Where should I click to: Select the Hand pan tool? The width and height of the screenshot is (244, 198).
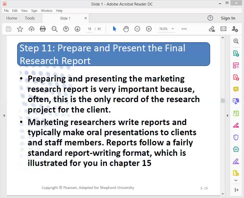pos(126,29)
